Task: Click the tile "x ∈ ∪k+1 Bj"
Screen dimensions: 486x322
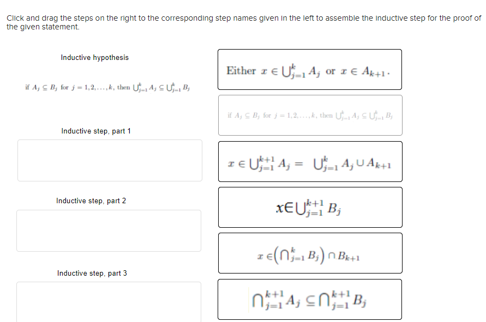Action: coord(310,207)
